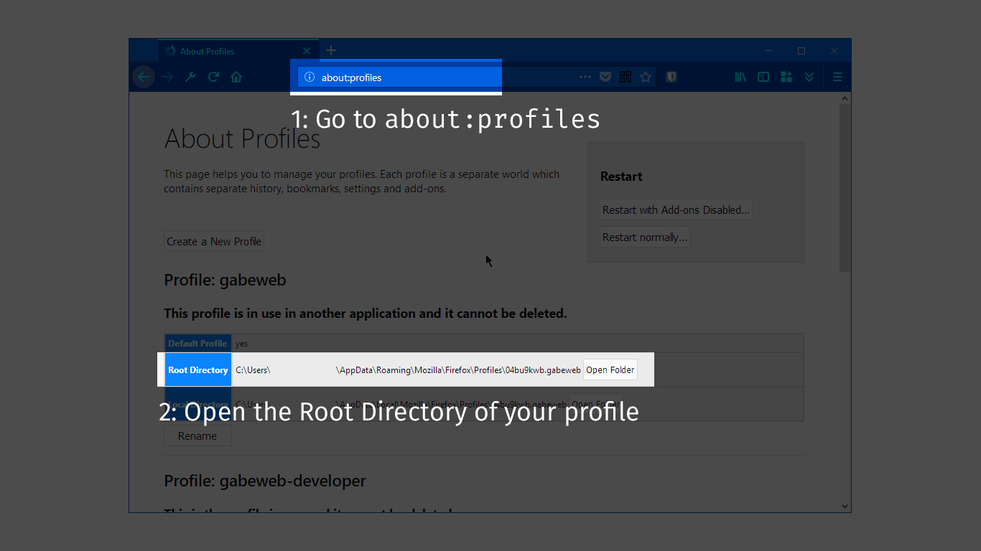Minimize the Firefox window
Viewport: 981px width, 551px height.
pos(768,51)
